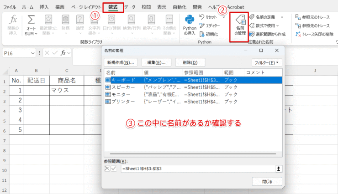The image size is (338, 194).
Task: Click the confirm checkmark beside 参照範囲 field
Action: pyautogui.click(x=114, y=168)
